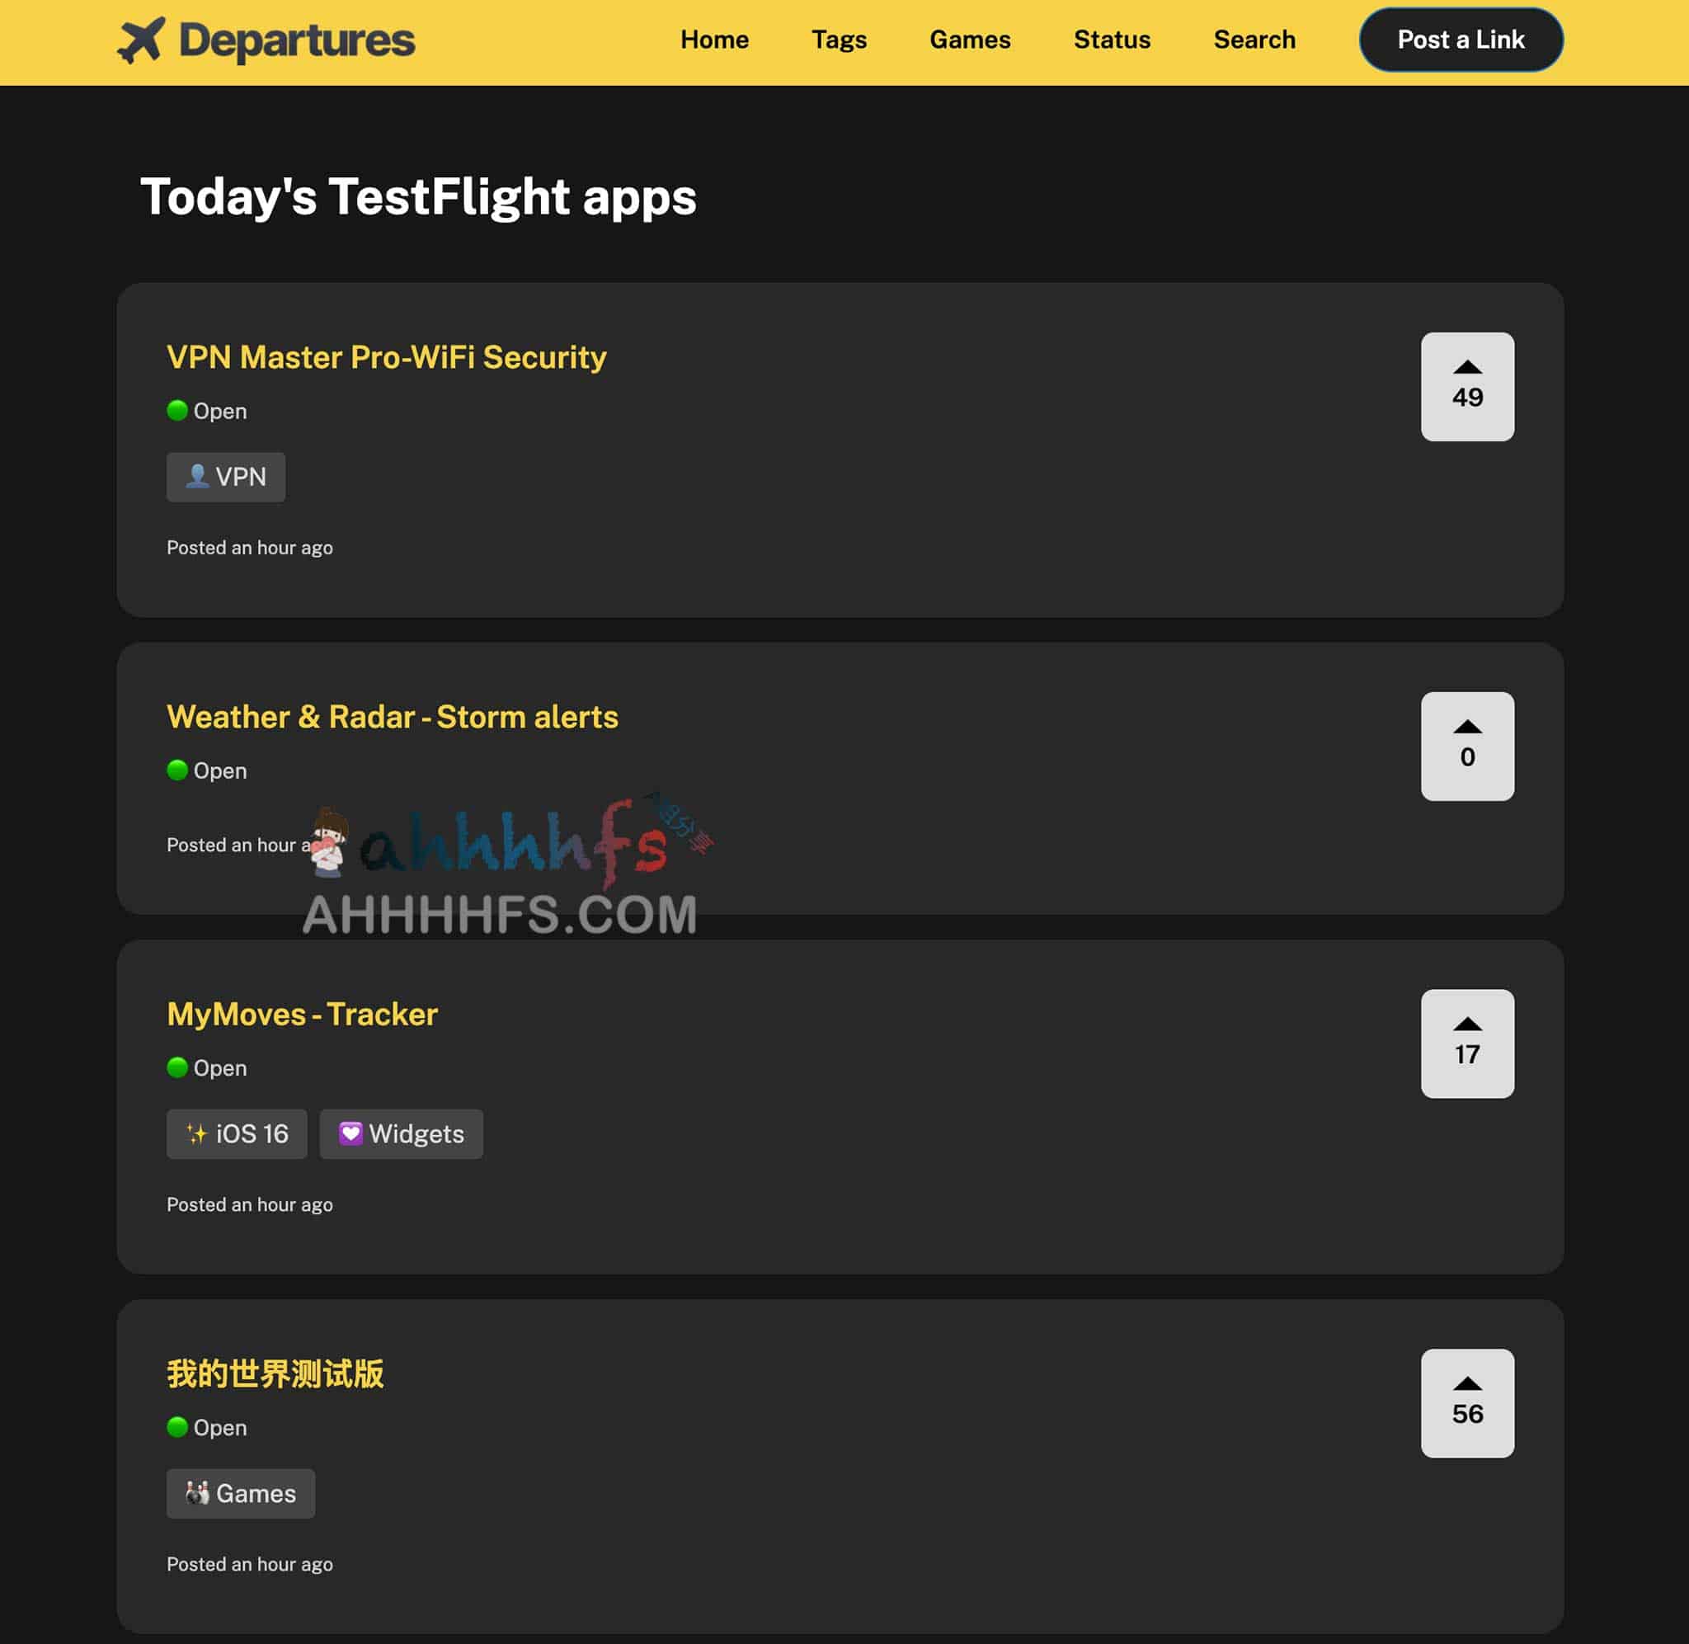The height and width of the screenshot is (1644, 1689).
Task: Click the Post a Link button
Action: click(x=1461, y=38)
